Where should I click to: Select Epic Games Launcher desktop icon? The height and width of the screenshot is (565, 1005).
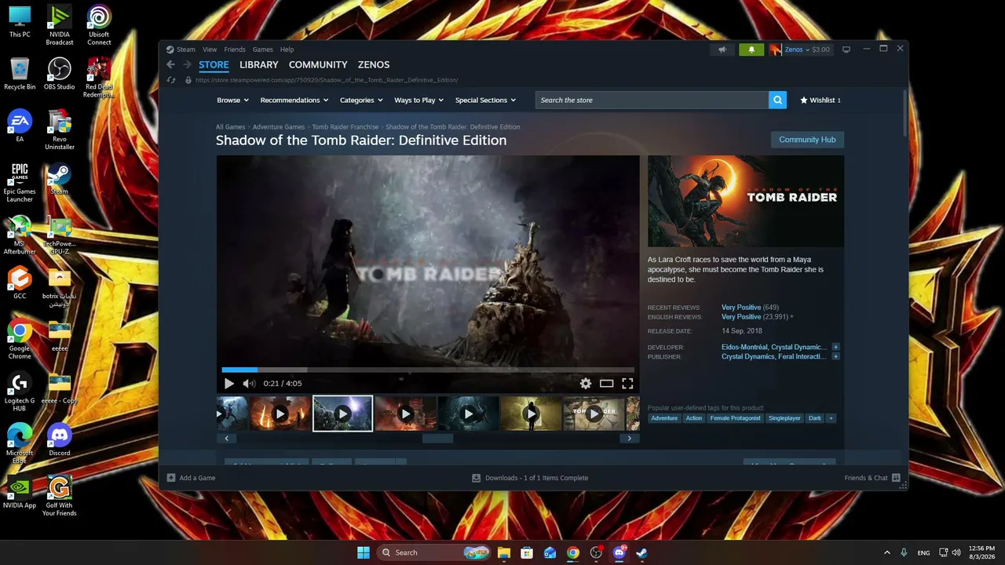tap(20, 182)
